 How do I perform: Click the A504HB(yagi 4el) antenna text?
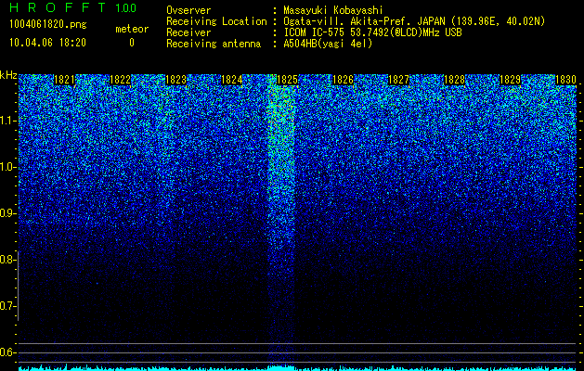point(328,44)
